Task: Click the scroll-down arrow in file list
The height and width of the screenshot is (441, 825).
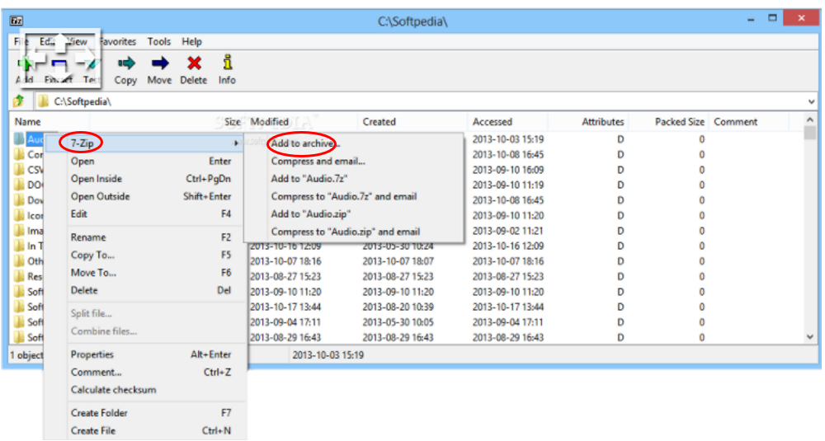Action: [x=810, y=337]
